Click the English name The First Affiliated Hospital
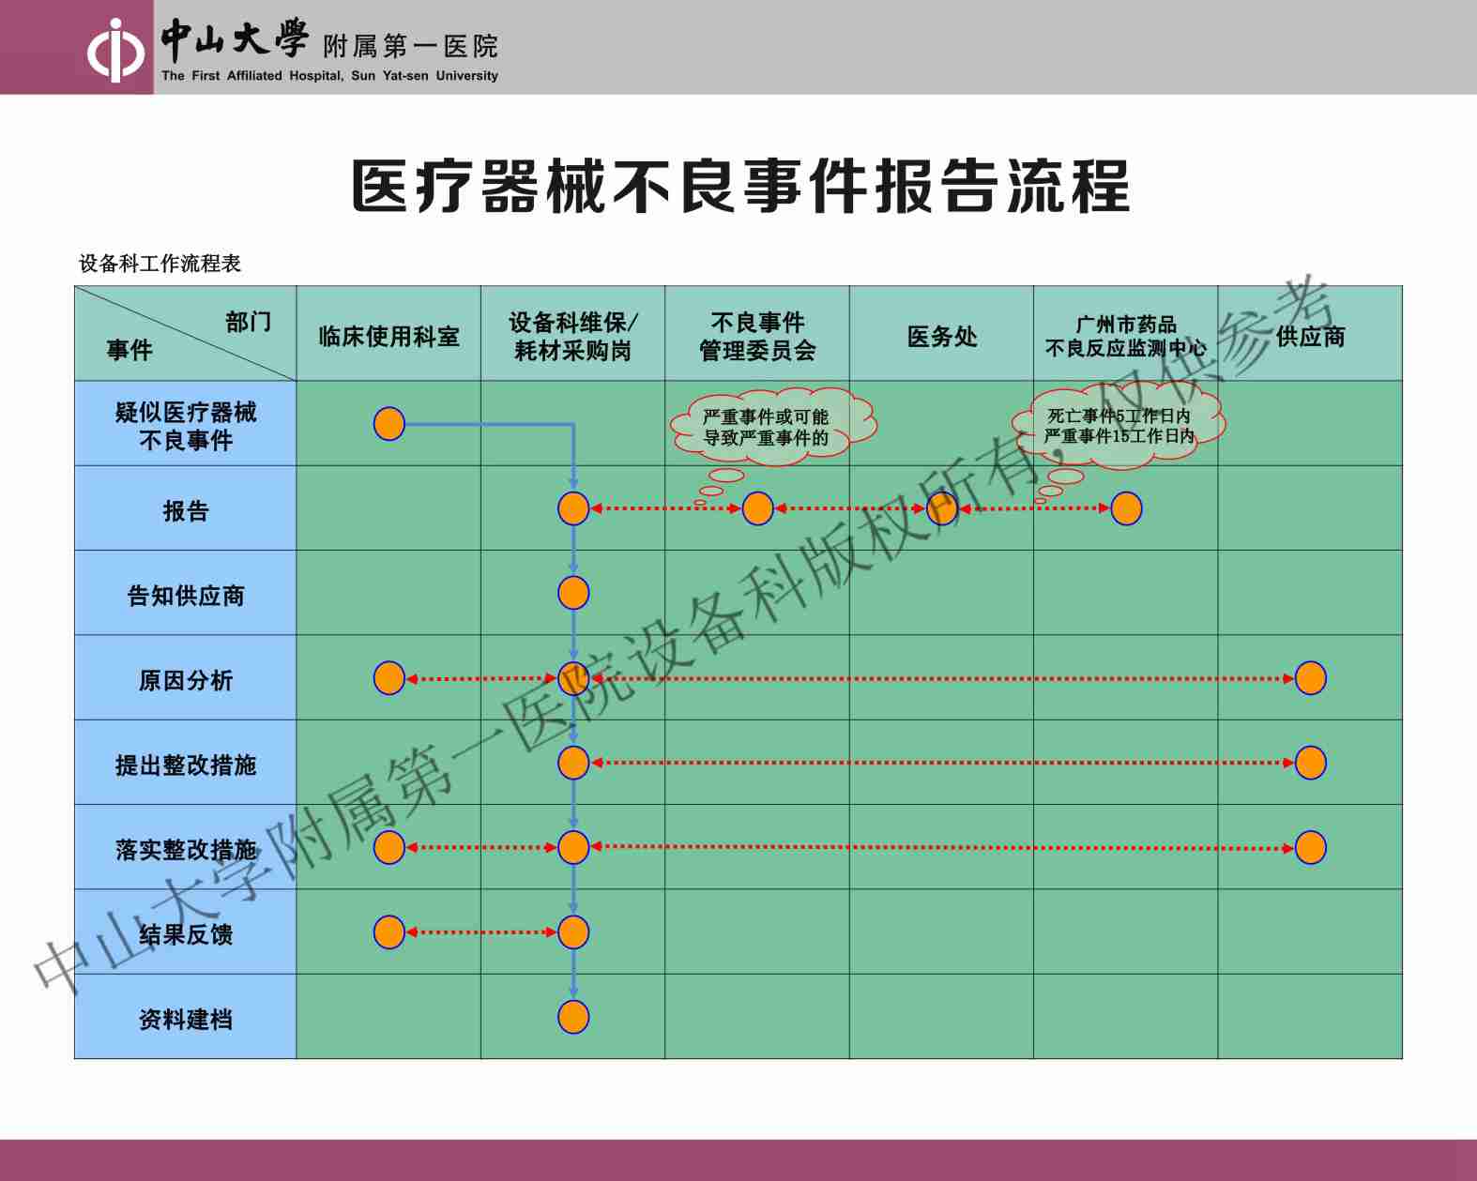Screen dimensions: 1477x1181 [x=329, y=76]
